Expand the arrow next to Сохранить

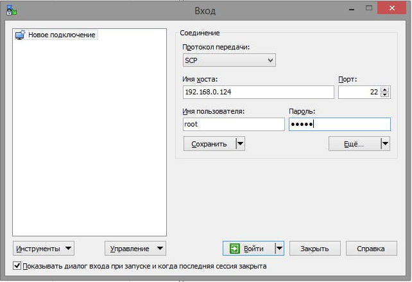(x=241, y=144)
